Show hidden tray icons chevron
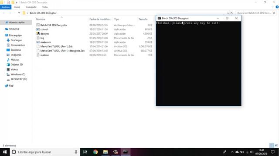Viewport: 279px width, 156px height. [232, 152]
